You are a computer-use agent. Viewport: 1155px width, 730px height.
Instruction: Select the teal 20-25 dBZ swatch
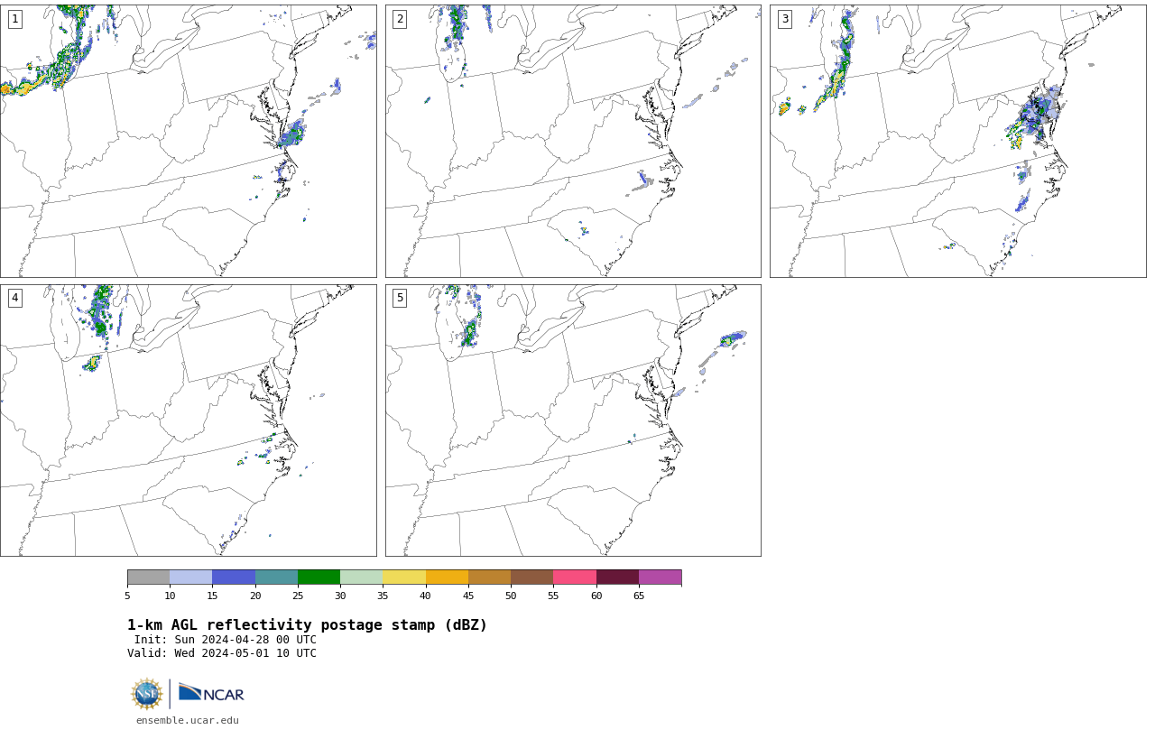[276, 578]
